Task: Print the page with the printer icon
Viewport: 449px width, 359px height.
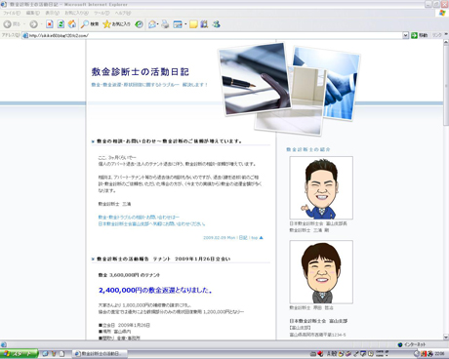Action: point(165,24)
